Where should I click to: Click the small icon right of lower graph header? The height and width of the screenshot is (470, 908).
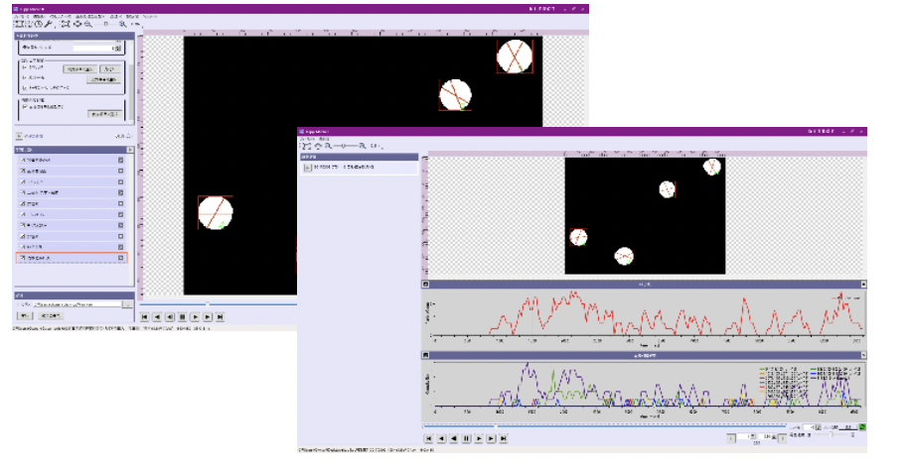(x=863, y=355)
